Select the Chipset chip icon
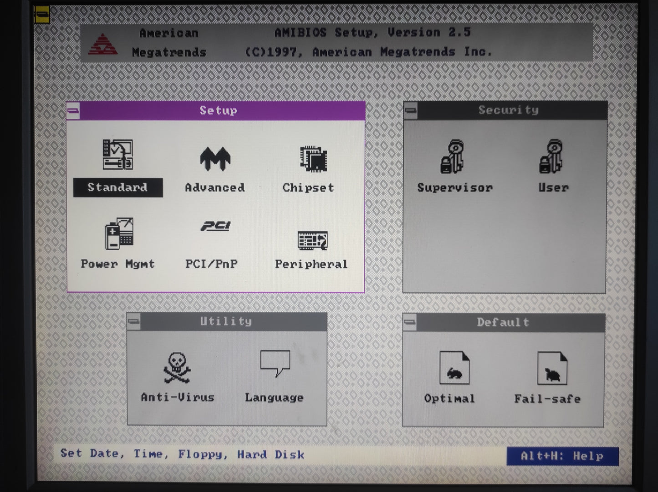 313,159
